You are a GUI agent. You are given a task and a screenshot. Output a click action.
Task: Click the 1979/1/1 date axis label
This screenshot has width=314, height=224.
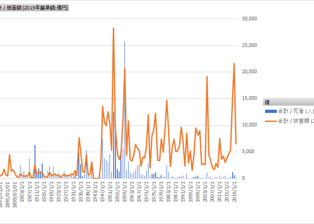click(x=161, y=192)
